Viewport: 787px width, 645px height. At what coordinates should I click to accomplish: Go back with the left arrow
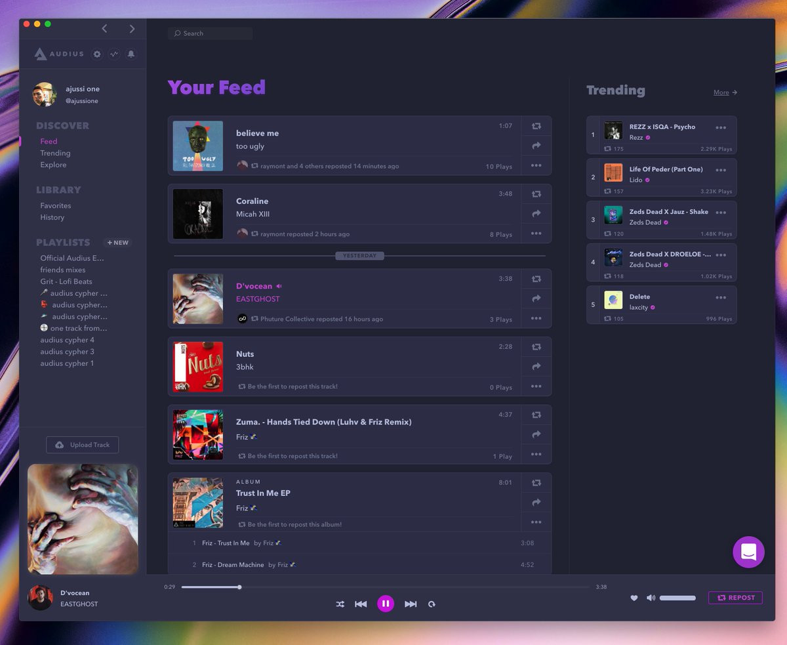pyautogui.click(x=104, y=28)
